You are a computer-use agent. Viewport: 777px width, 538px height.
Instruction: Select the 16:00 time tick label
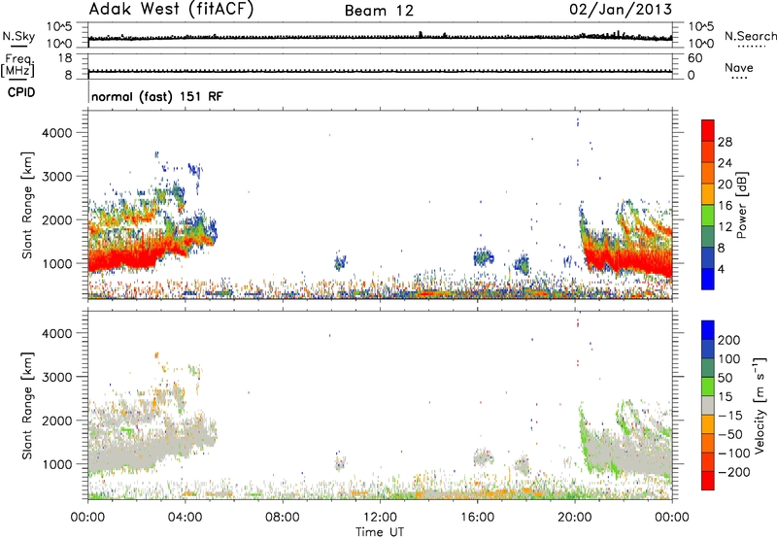[x=477, y=518]
